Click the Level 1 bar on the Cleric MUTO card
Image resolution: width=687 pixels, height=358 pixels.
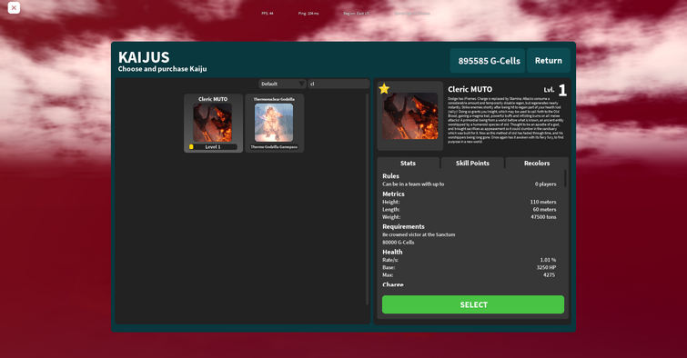coord(213,147)
